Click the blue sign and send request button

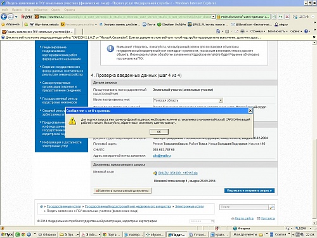249,190
